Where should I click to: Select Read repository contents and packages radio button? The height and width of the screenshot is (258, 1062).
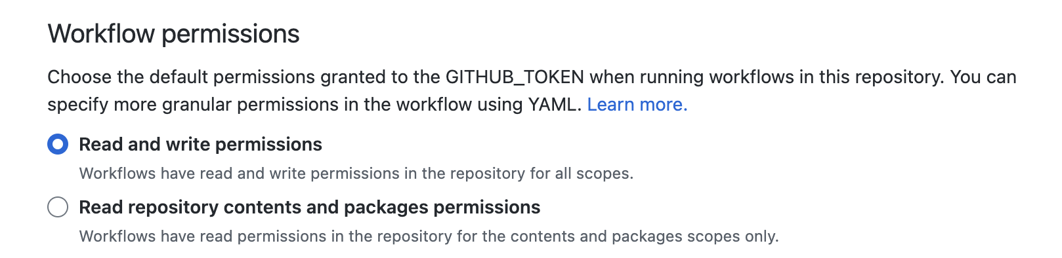58,207
